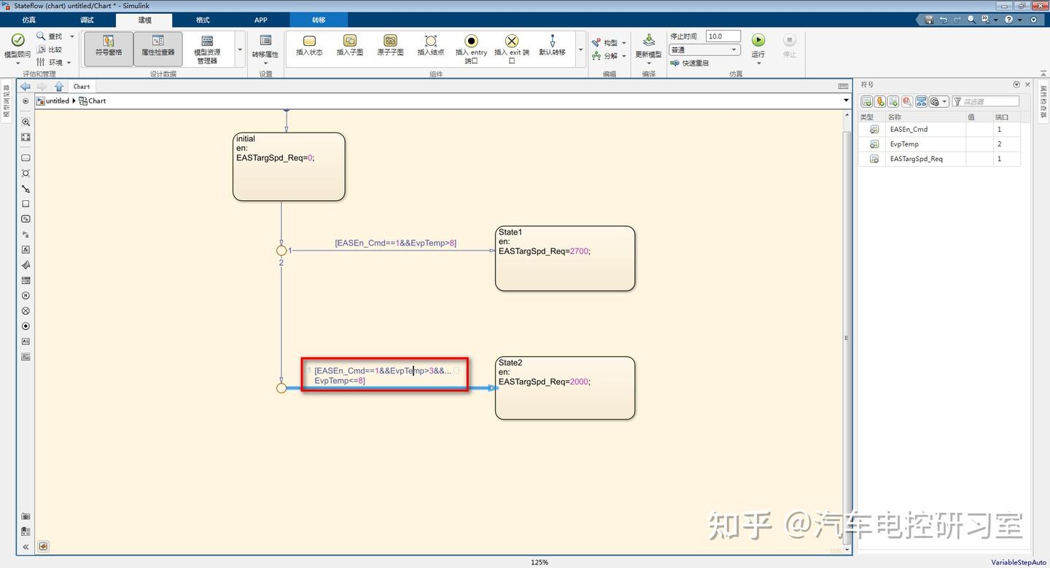
Task: Click inside the 停止时间 field showing 10.0
Action: click(722, 36)
